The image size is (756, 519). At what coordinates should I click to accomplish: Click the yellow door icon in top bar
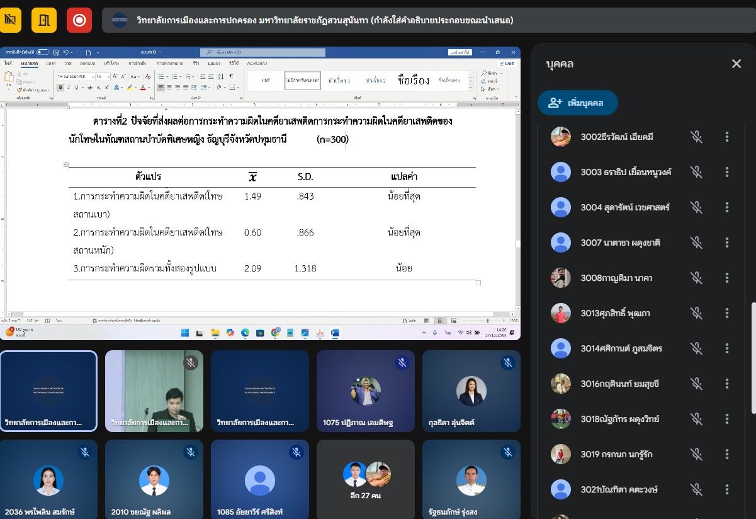[x=43, y=20]
